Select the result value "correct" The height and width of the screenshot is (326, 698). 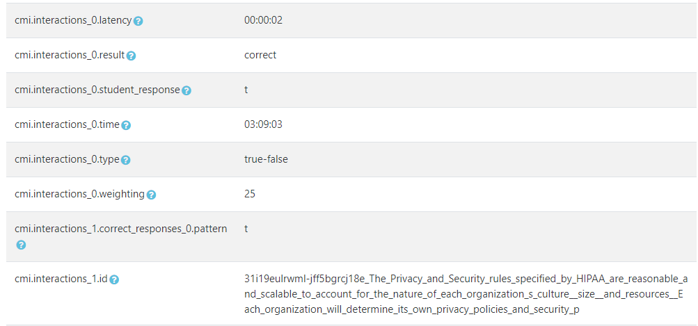click(x=260, y=55)
